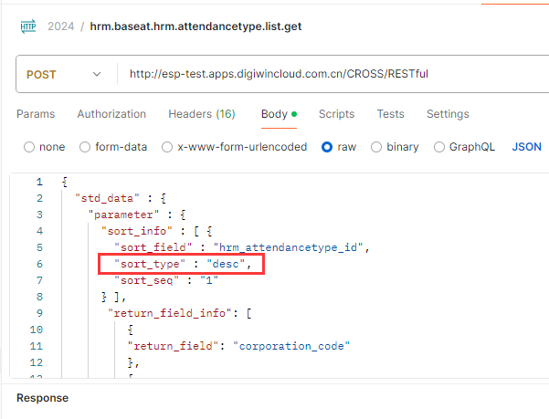Open the Tests tab
The width and height of the screenshot is (549, 419).
(x=390, y=114)
